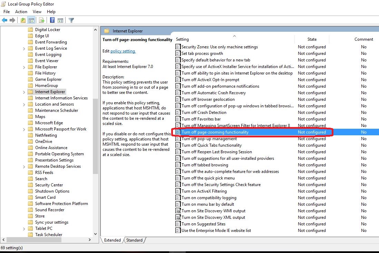Click policy icon beside Turn off Crash Detection
The height and width of the screenshot is (253, 379).
178,113
